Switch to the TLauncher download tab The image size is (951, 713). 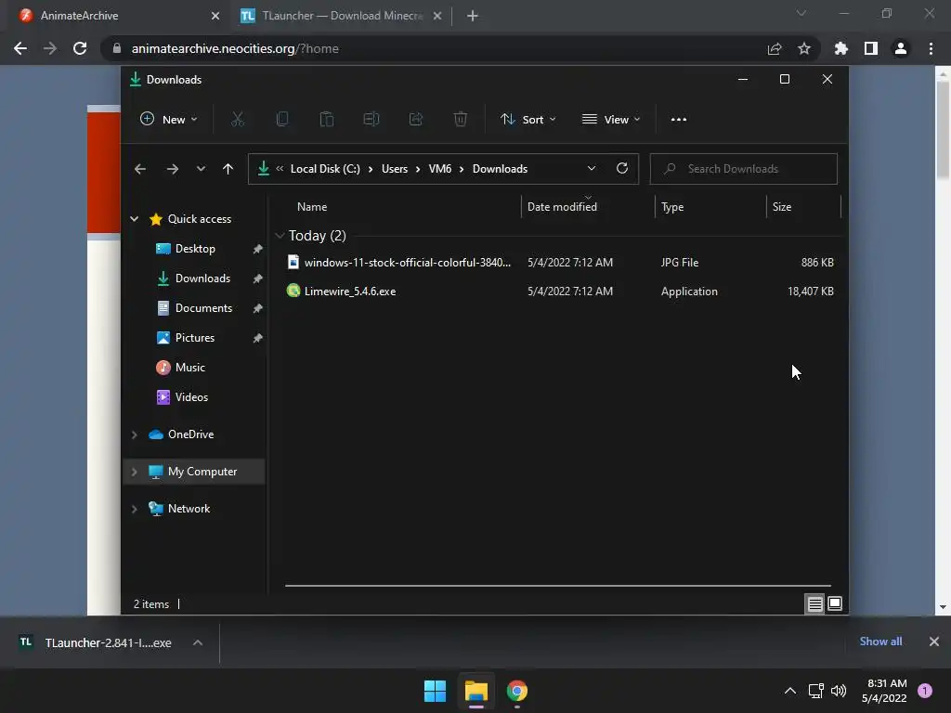coord(342,16)
